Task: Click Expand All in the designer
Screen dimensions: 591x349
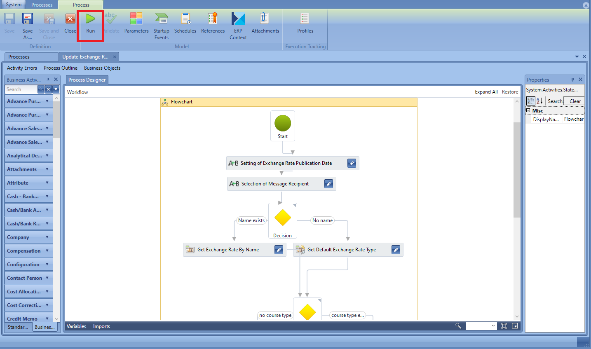Action: point(486,92)
